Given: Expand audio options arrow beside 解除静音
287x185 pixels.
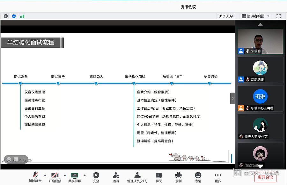Looking at the screenshot, I should coord(45,175).
